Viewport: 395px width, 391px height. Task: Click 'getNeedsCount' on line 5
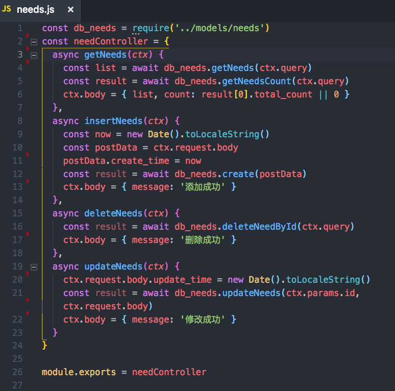click(257, 81)
